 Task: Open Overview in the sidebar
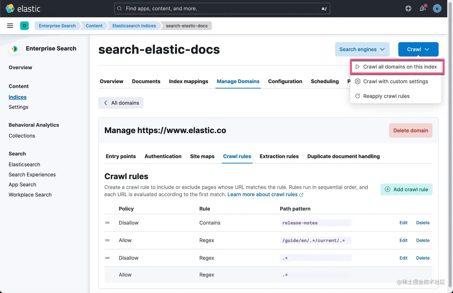(20, 68)
